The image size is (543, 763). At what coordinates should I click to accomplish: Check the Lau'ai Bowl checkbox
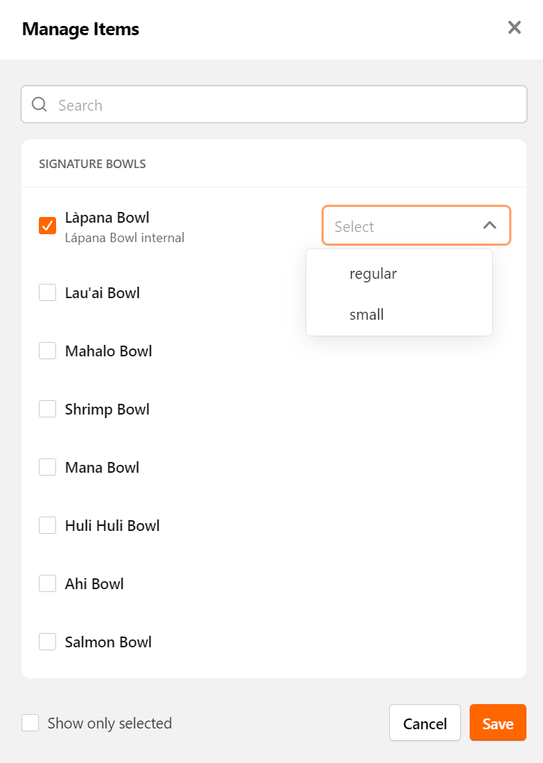[47, 292]
